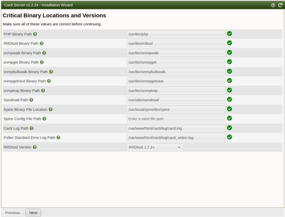This screenshot has height=217, width=285.
Task: Click green check beside sendmail path
Action: click(229, 99)
